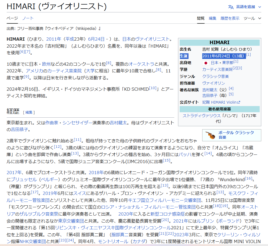Screen dimensions: 268x246
Task: Click the external link icon beside HIMARI Violin
Action: coord(239,102)
